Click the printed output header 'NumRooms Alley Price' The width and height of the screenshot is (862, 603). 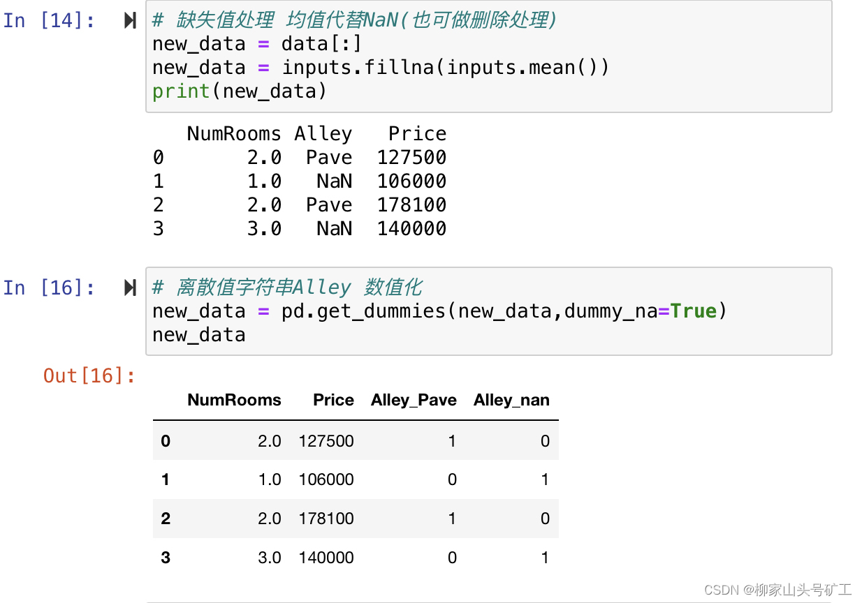pyautogui.click(x=316, y=133)
